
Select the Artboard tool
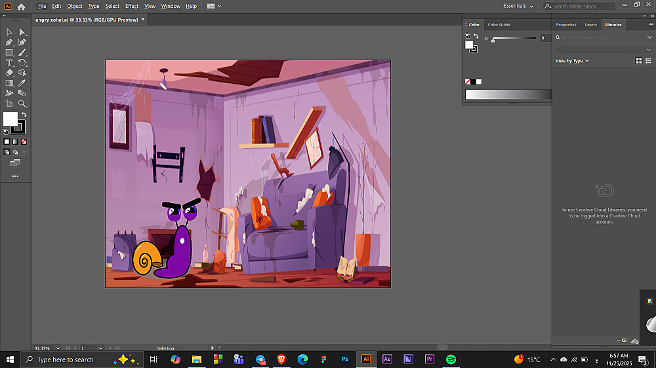(x=9, y=103)
